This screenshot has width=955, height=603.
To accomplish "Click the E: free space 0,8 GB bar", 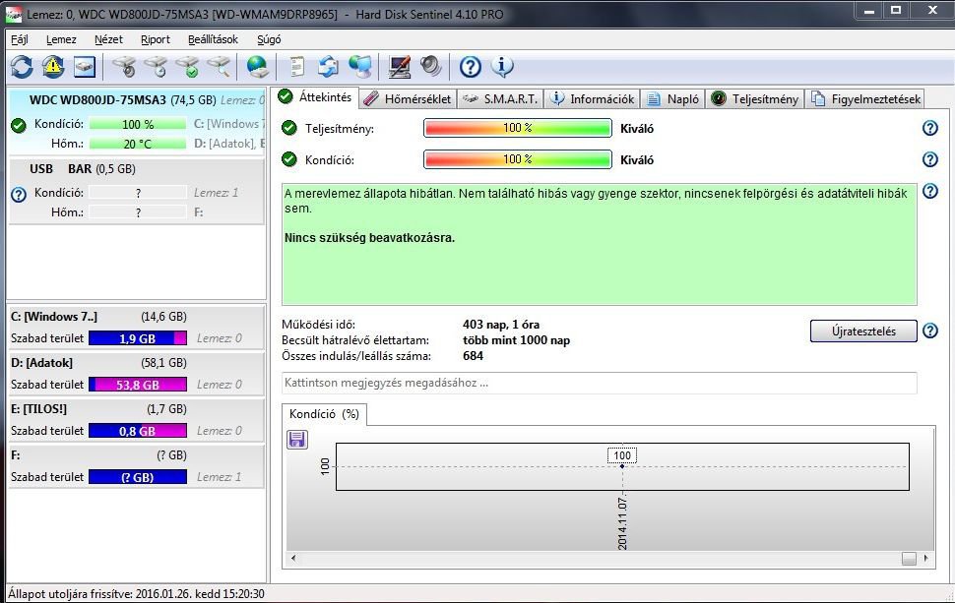I will coord(138,431).
